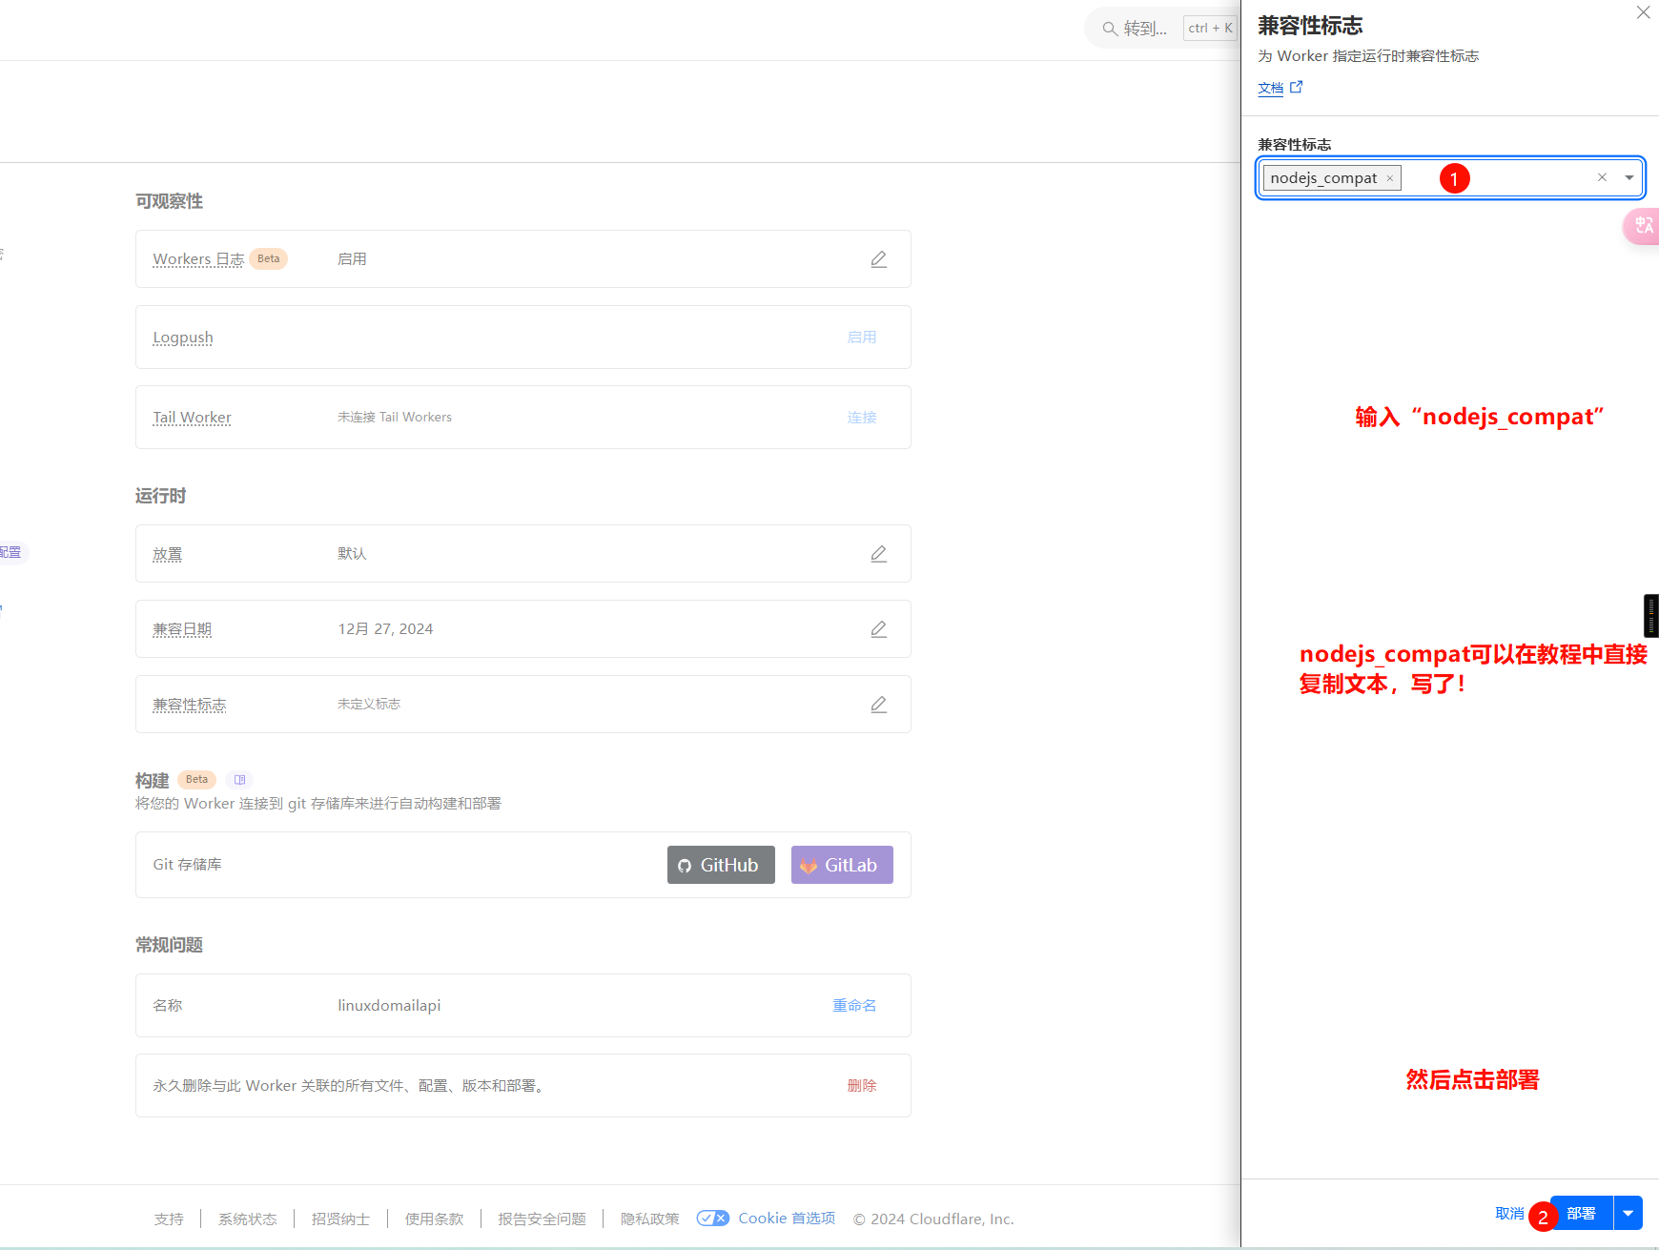Open the build documentation book icon
Image resolution: width=1659 pixels, height=1250 pixels.
tap(239, 780)
